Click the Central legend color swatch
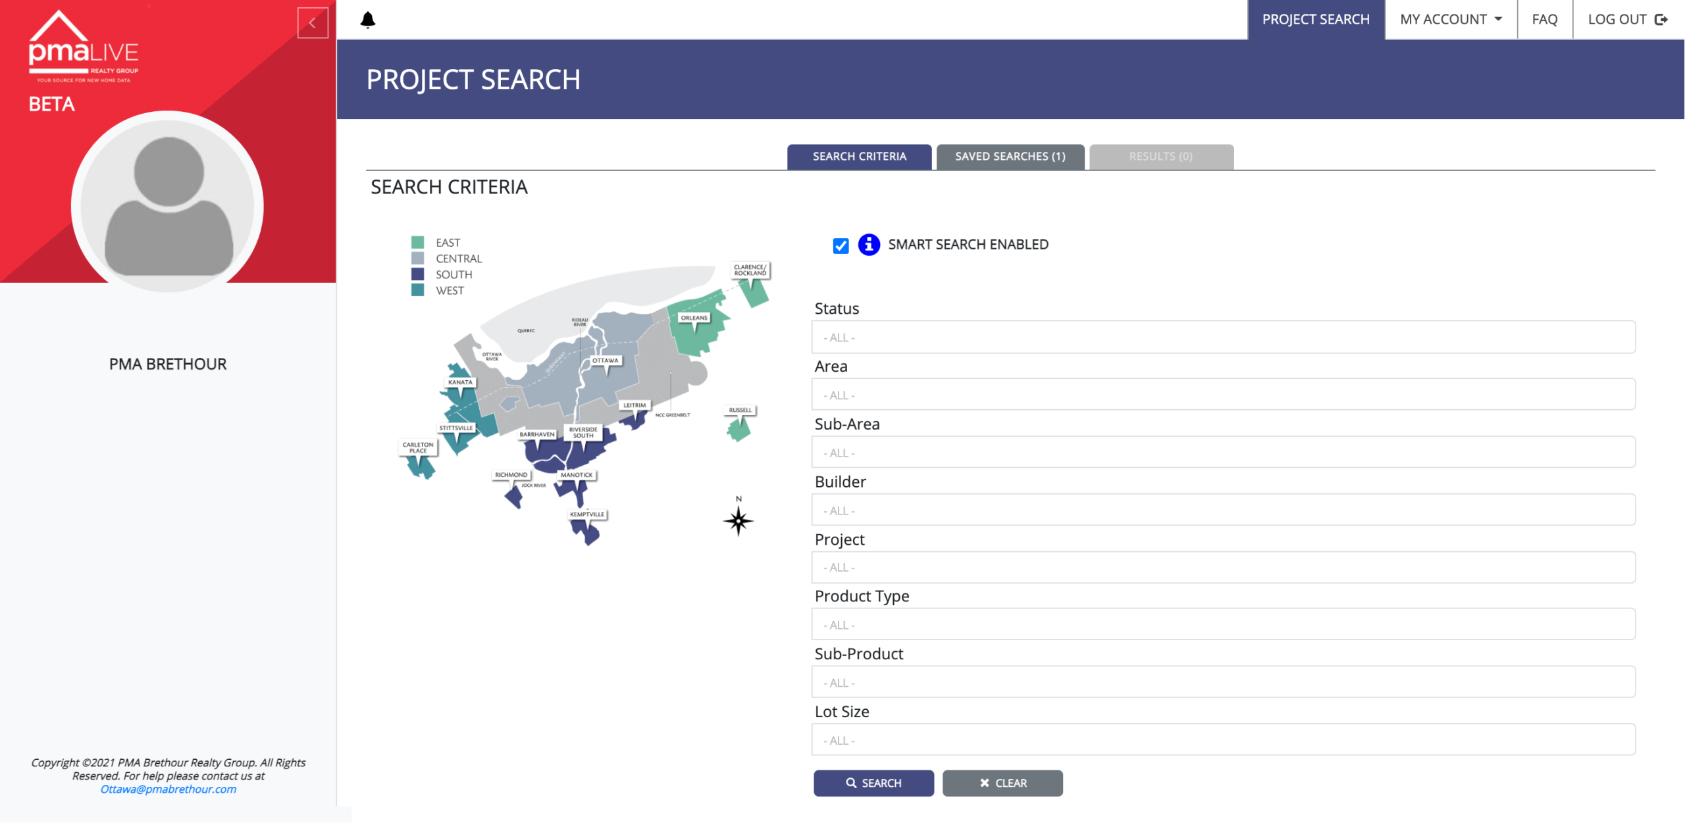1685x823 pixels. 417,258
